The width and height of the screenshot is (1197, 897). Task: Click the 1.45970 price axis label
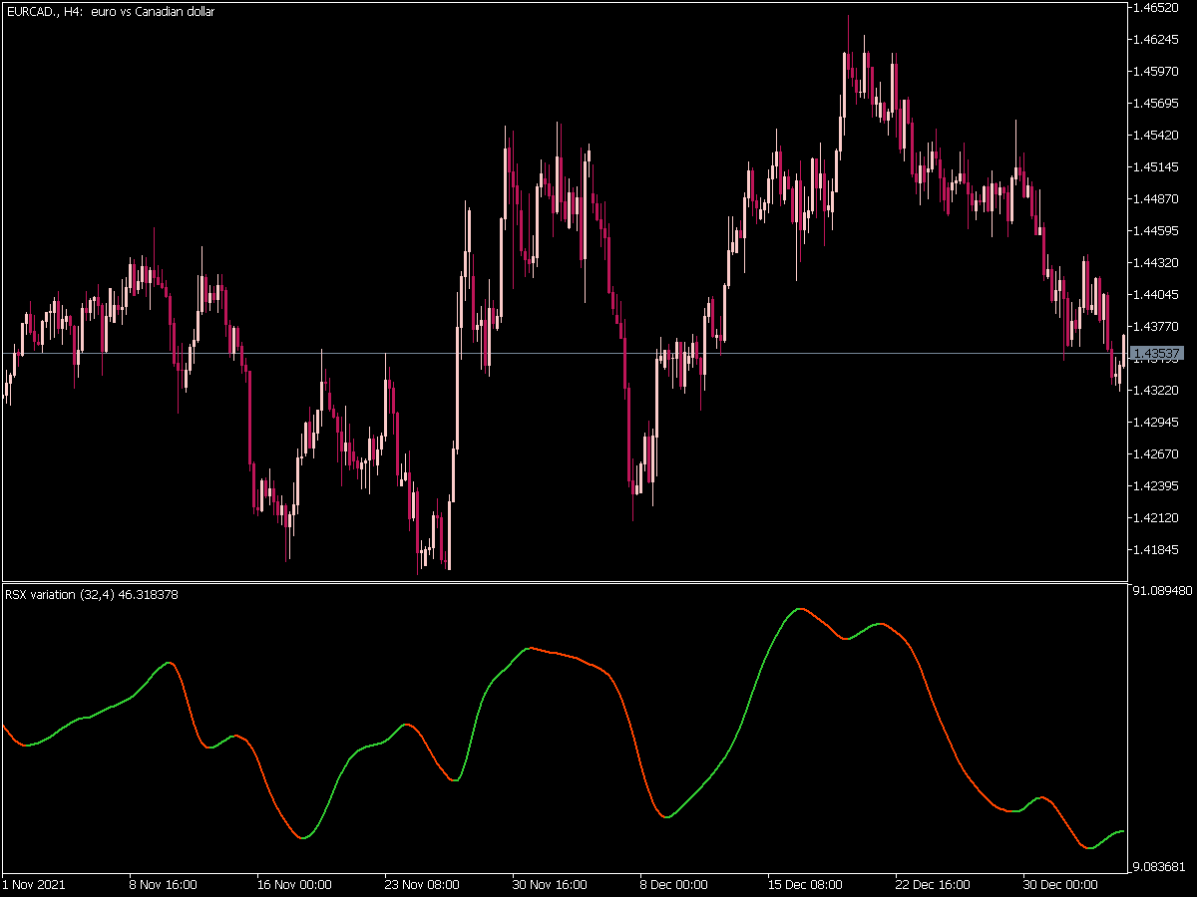1158,72
